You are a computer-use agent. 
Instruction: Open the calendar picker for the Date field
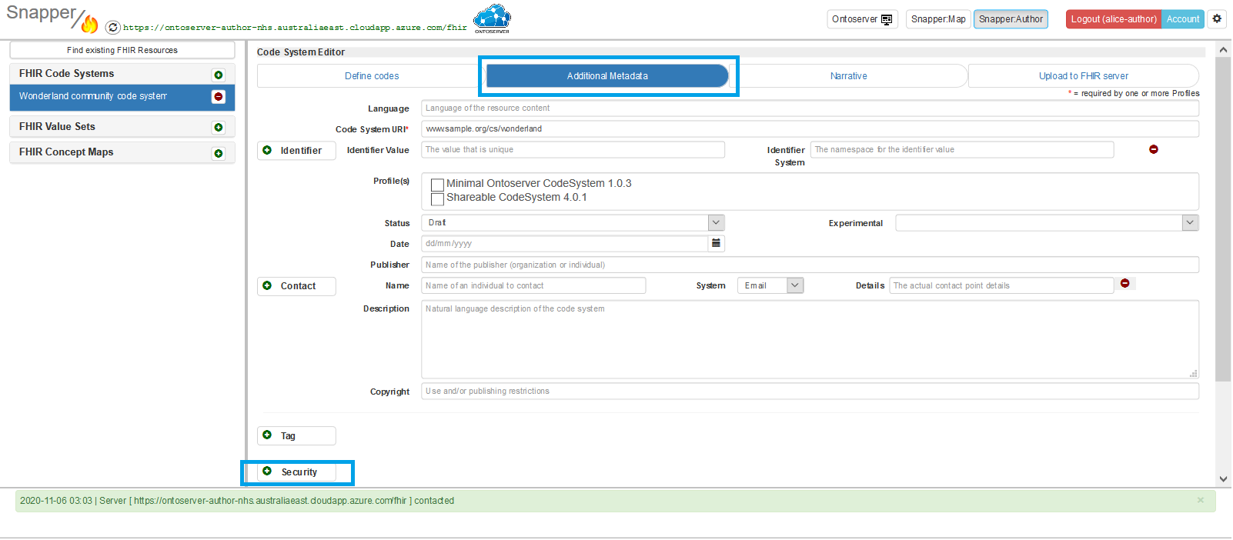tap(716, 243)
